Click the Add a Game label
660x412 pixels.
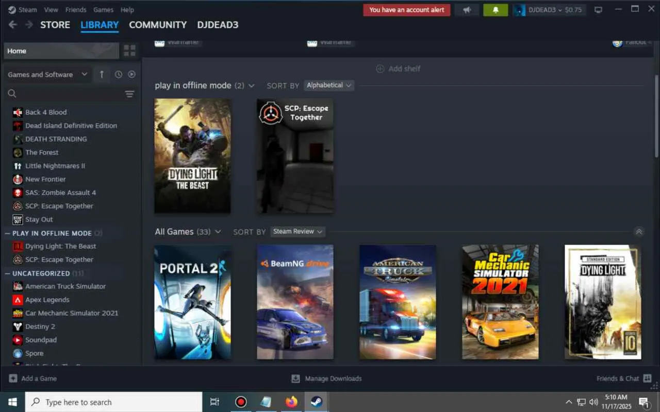click(39, 379)
